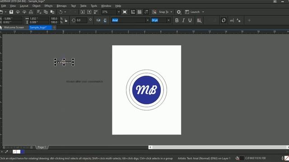
Task: Open the Edit menu
Action: point(4,6)
